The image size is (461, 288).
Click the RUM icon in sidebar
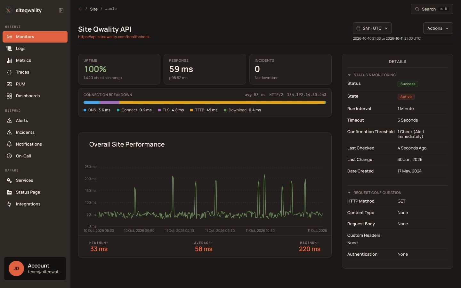point(9,84)
